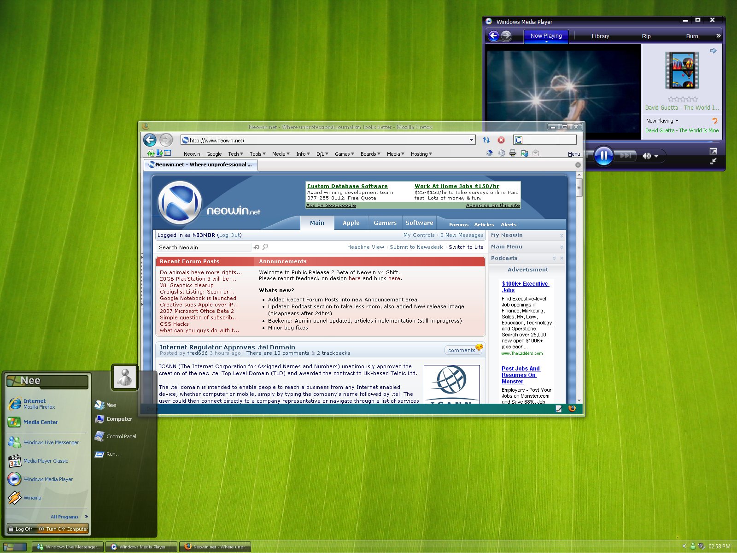Select the Apple tab on Neowin

[x=351, y=223]
